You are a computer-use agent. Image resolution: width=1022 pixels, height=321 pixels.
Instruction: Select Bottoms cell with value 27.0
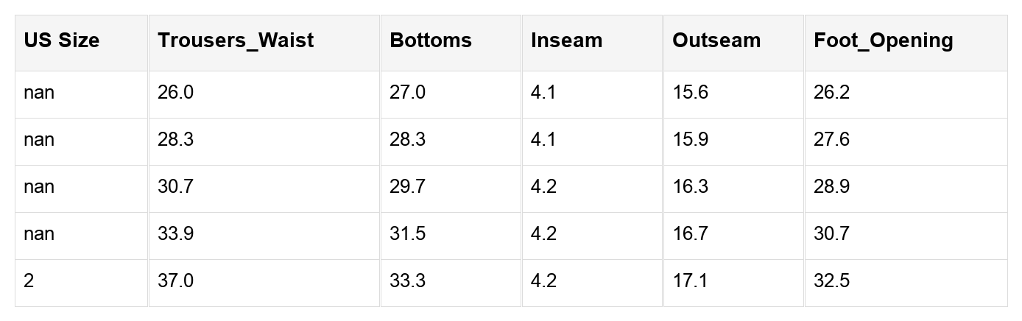407,93
